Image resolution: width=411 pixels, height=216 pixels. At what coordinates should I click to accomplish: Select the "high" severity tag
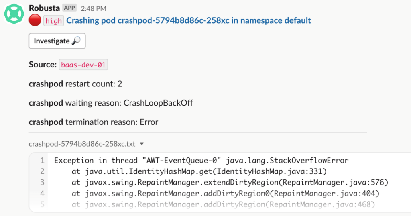[x=53, y=21]
